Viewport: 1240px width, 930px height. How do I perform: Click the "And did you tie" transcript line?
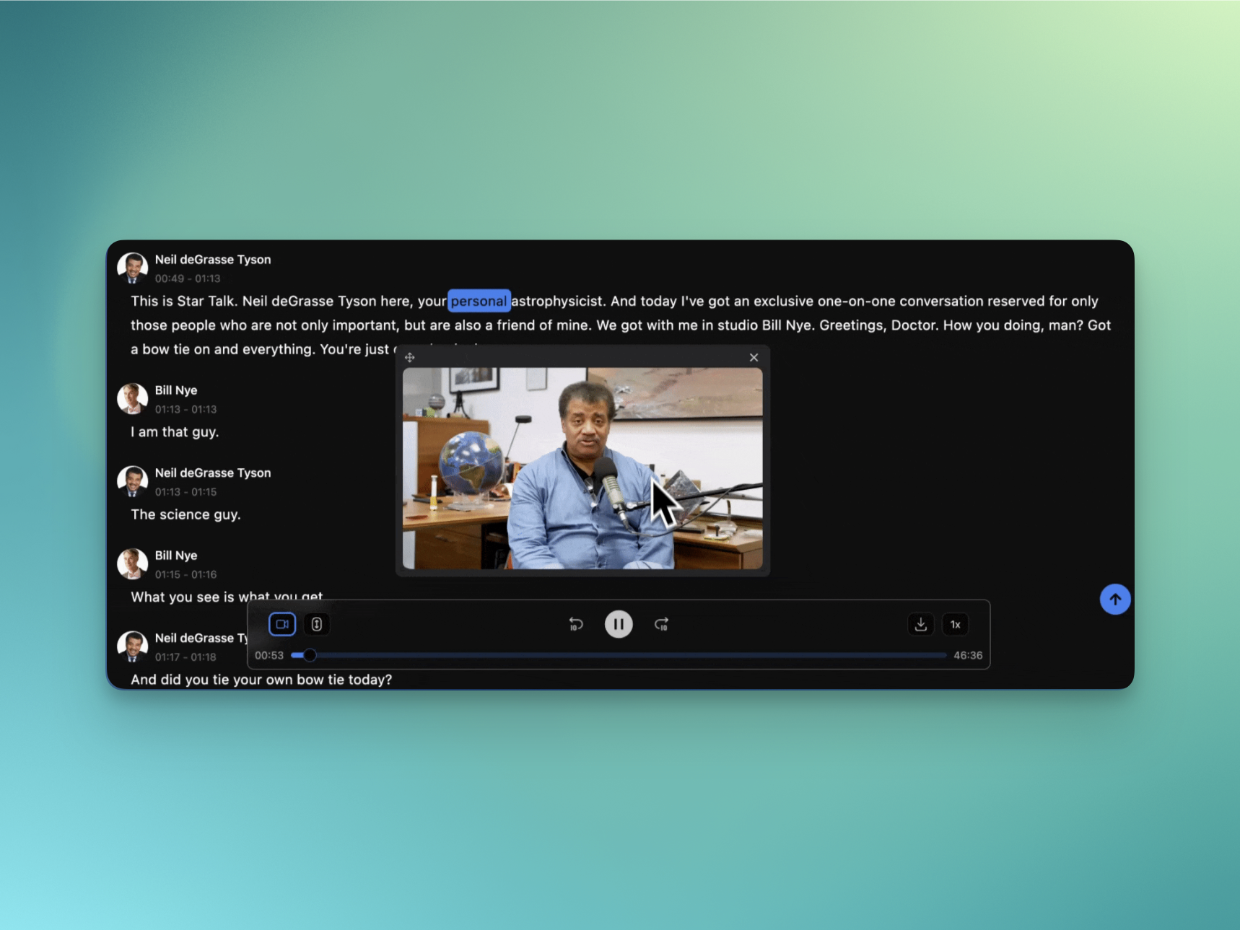(261, 680)
